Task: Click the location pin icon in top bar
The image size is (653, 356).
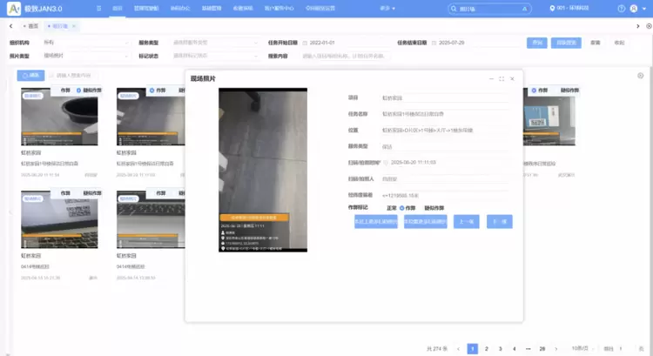Action: (553, 9)
